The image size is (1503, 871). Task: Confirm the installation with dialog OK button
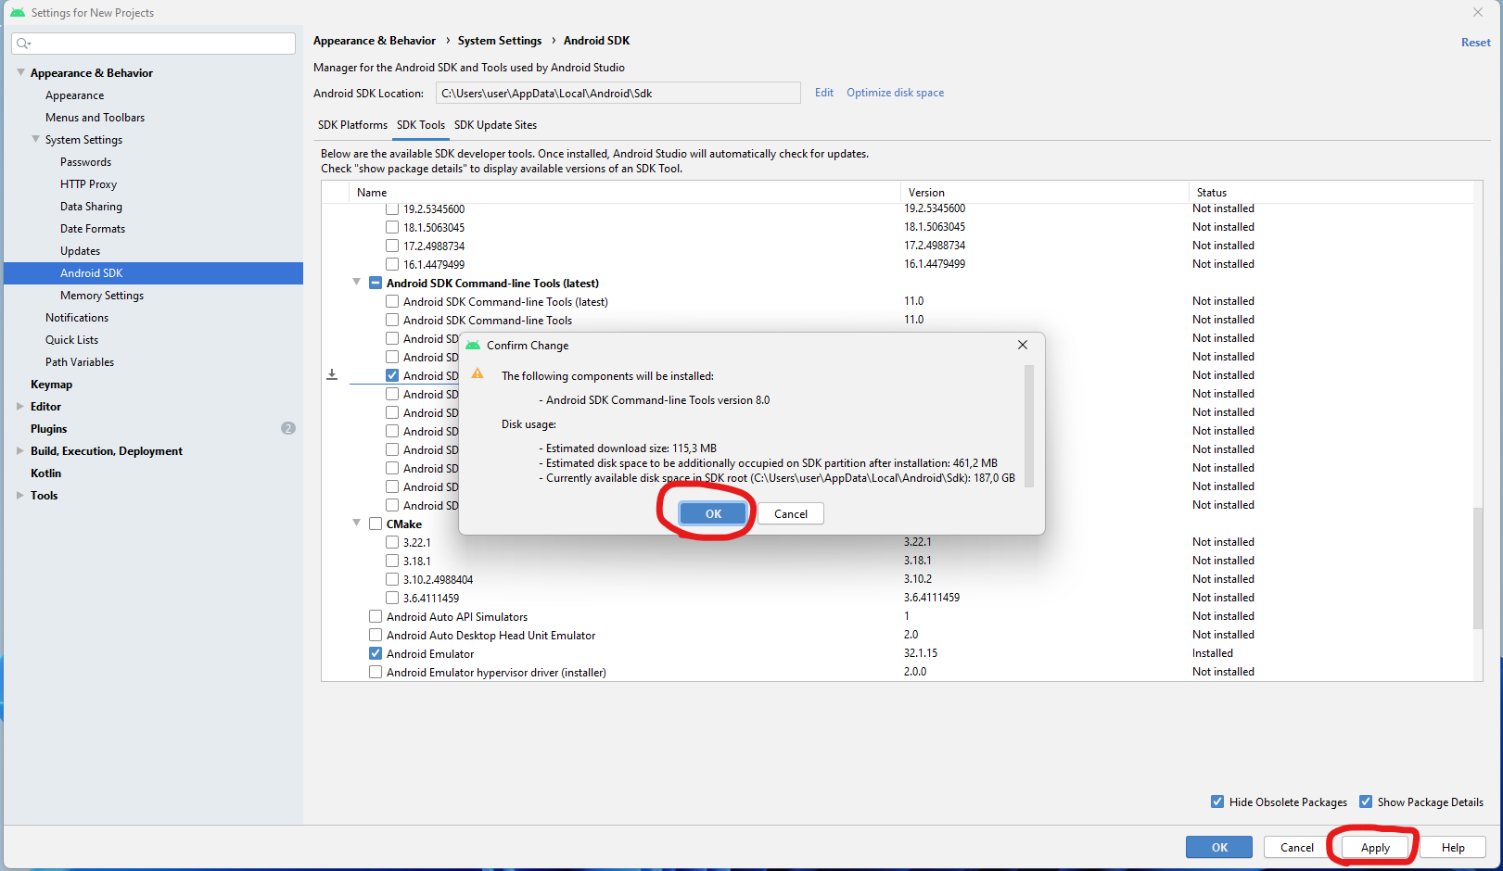[x=712, y=513]
